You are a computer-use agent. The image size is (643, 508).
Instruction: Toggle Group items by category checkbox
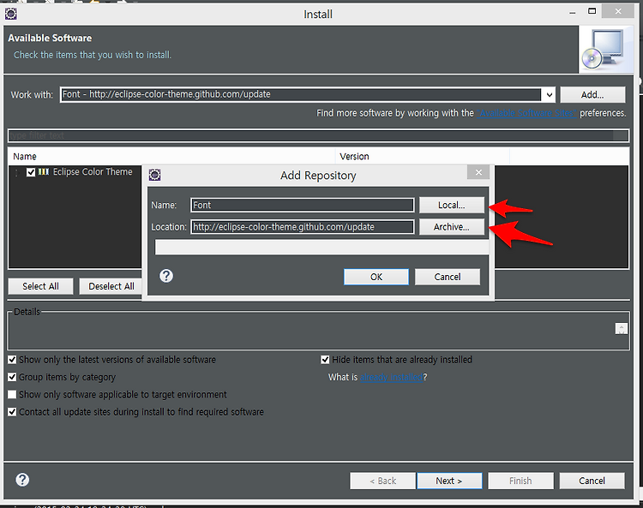[12, 377]
